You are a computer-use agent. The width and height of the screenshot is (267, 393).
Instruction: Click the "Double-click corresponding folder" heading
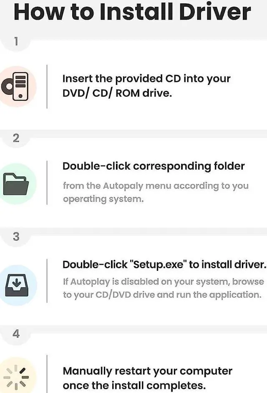(154, 166)
